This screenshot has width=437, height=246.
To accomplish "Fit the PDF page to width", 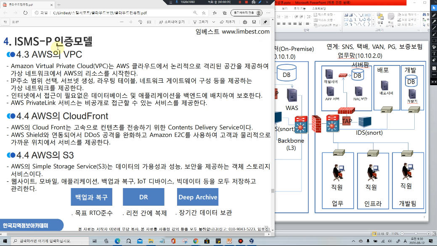I will click(x=149, y=22).
